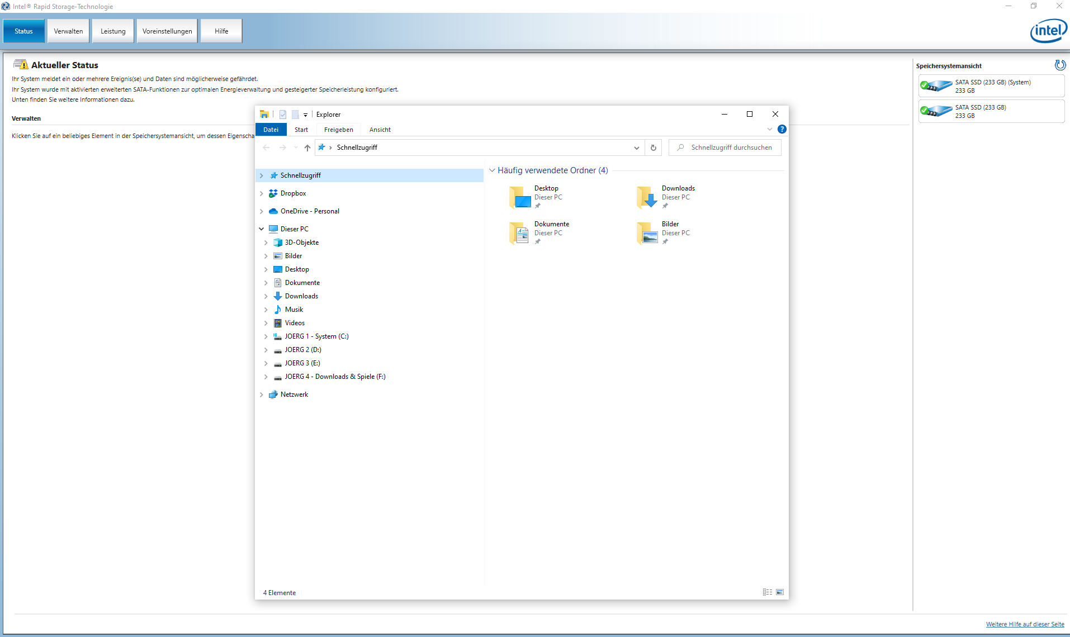Open the quick access toolbar customize dropdown
Viewport: 1070px width, 637px height.
306,115
